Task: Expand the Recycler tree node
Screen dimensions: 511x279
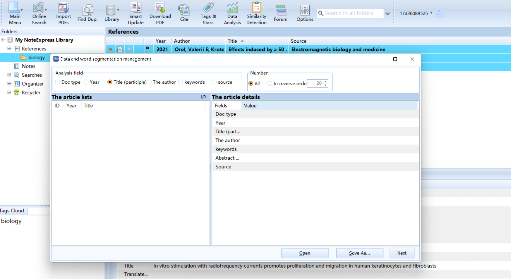Action: [x=9, y=92]
